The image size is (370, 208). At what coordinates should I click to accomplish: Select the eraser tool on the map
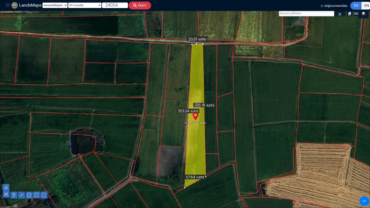[x=6, y=187]
